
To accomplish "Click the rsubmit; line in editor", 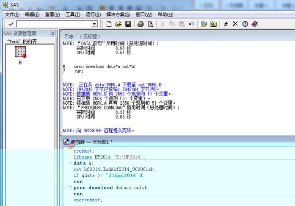I will [x=84, y=151].
